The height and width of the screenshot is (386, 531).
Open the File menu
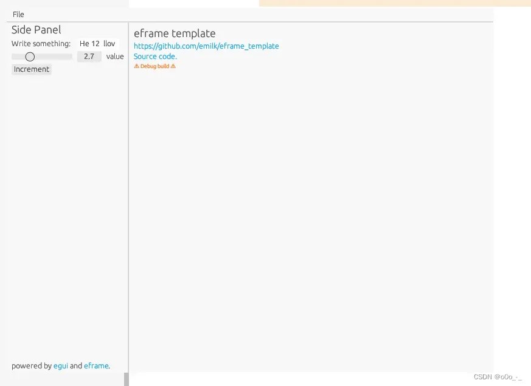pos(18,15)
